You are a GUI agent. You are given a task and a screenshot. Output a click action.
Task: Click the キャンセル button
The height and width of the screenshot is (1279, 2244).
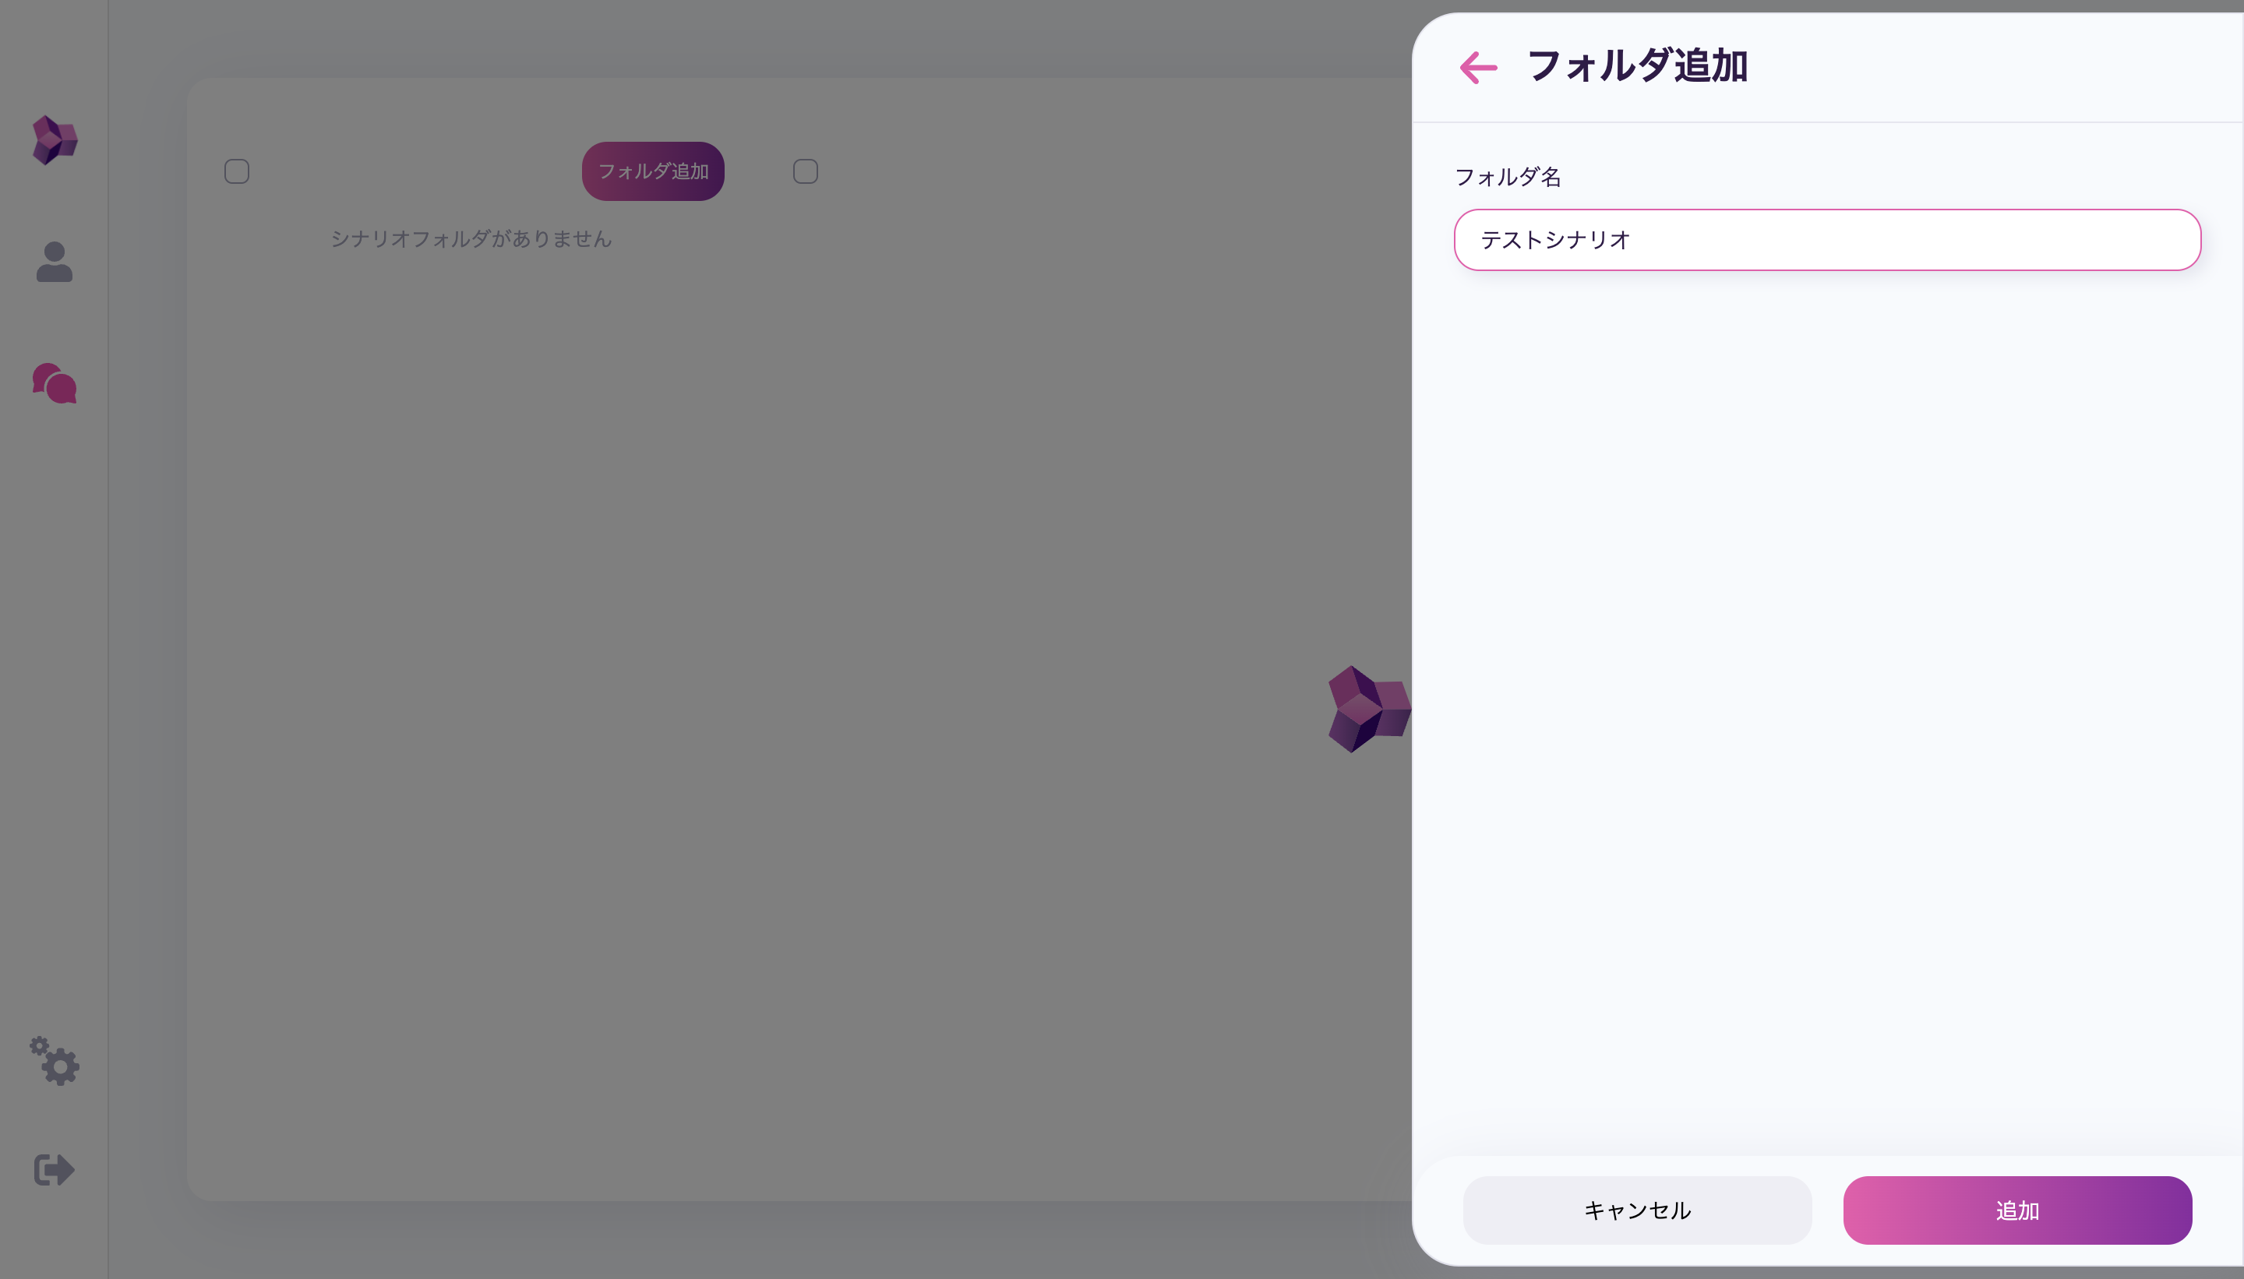point(1637,1210)
